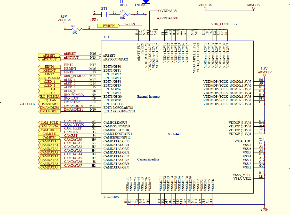Screen dimensions: 290x215
Task: Click the G5 pin number of CAM_PCLK
Action: 94,121
